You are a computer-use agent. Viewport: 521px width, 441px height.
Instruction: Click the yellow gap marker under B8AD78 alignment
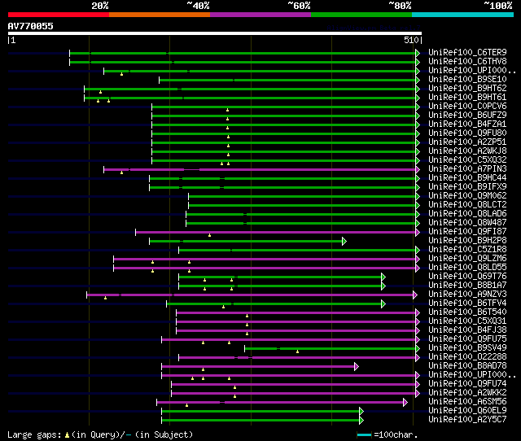pos(203,369)
